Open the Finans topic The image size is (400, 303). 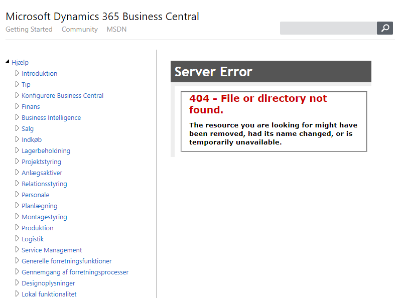(31, 107)
